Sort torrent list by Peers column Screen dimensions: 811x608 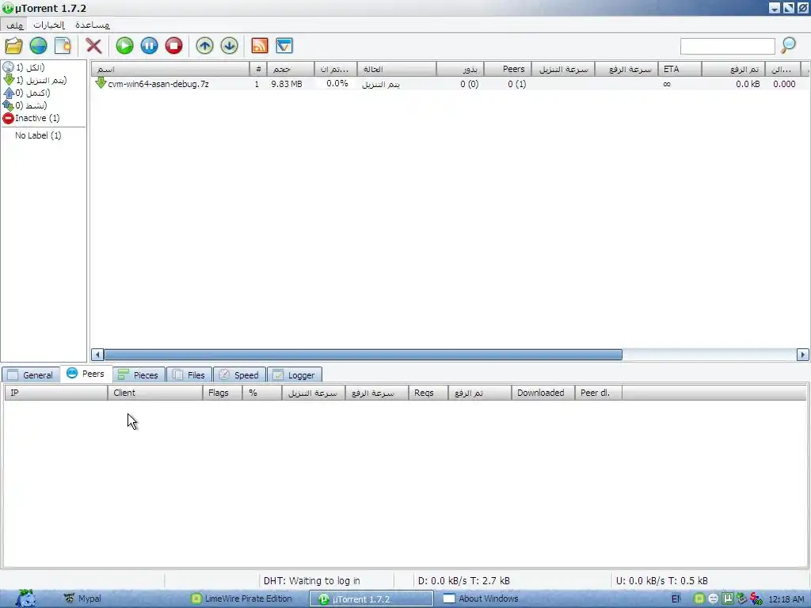click(508, 70)
